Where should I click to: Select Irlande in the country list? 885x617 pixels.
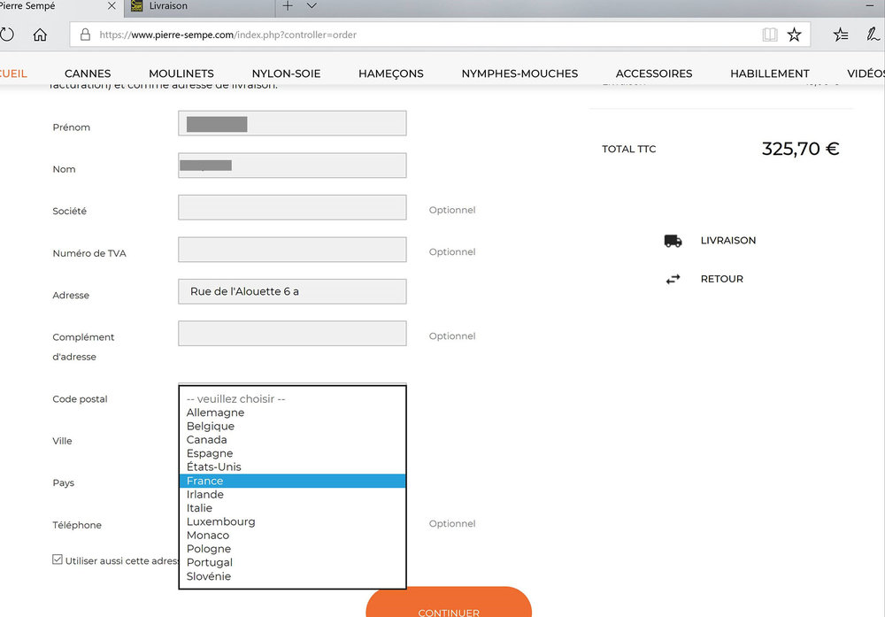pyautogui.click(x=292, y=495)
